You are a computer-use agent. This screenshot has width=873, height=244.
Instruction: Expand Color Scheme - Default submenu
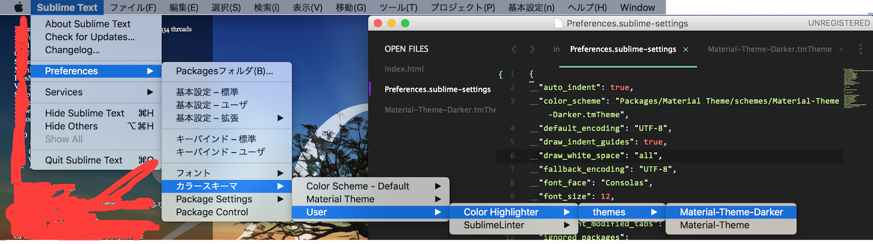pos(371,186)
